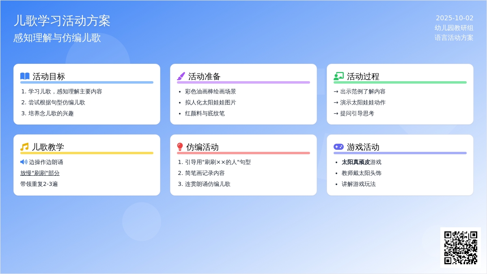Click the lightbulb icon beside 仿编活动
Image resolution: width=487 pixels, height=274 pixels.
click(180, 147)
